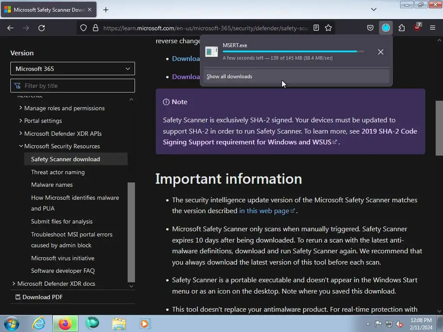The width and height of the screenshot is (443, 332).
Task: Click the main page scrollbar thumb
Action: pos(439,128)
